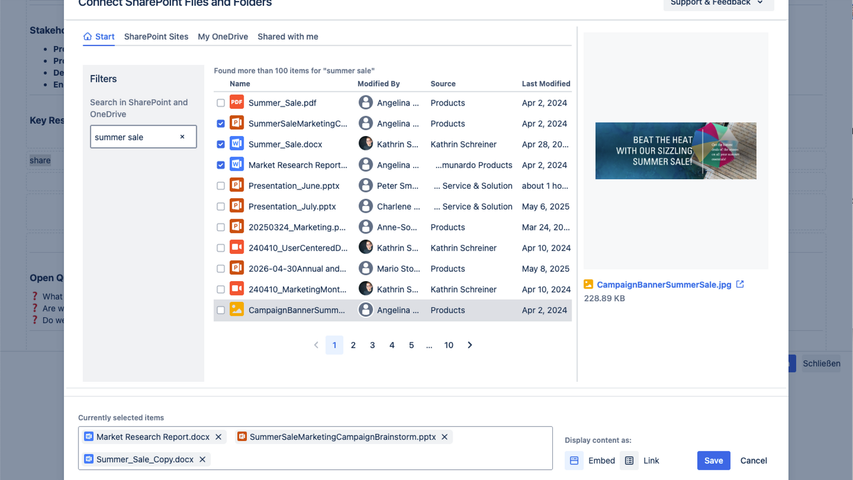Screen dimensions: 853x480
Task: Sort by the Last Modified column header
Action: click(546, 84)
